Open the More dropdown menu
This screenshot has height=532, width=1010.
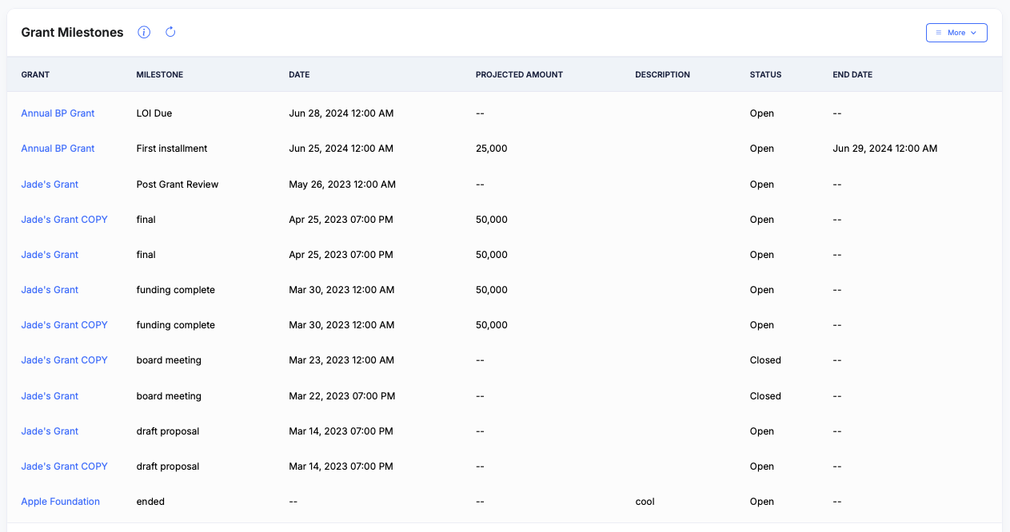[956, 33]
